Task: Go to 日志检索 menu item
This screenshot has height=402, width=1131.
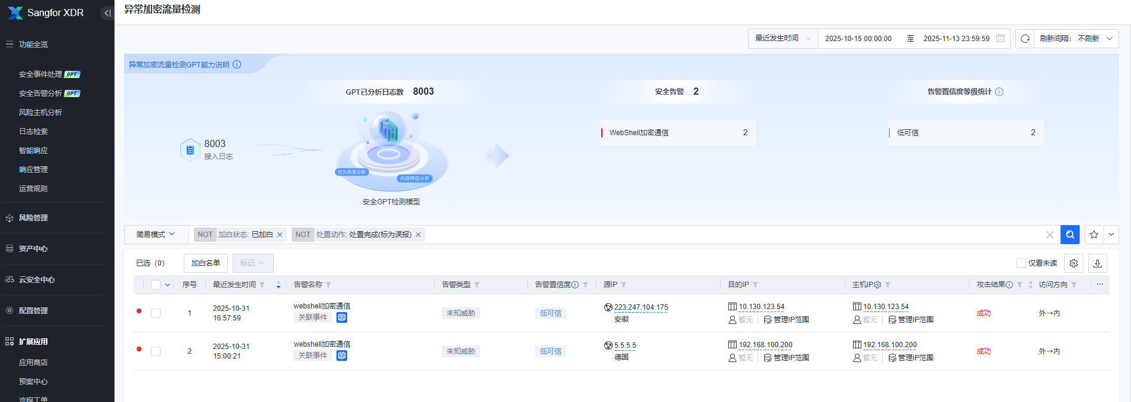Action: (33, 132)
